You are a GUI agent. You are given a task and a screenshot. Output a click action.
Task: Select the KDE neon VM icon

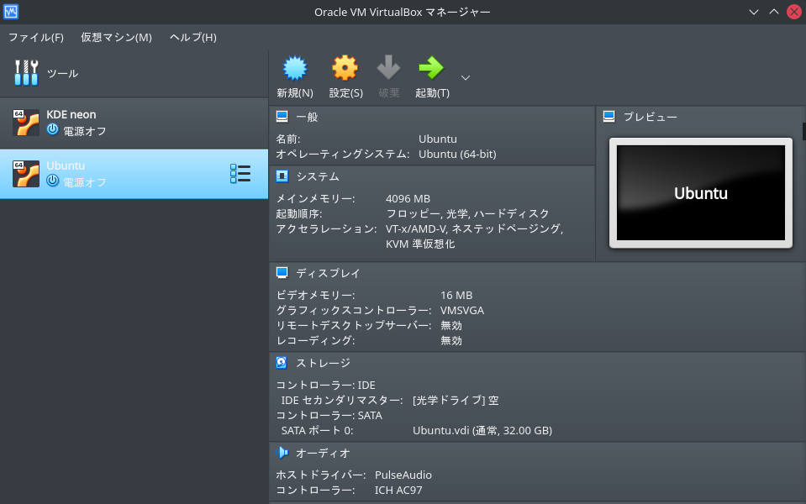click(26, 123)
